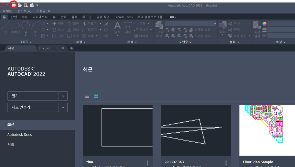Open dropdown arrow next to 새로 만들기 button

pos(63,107)
